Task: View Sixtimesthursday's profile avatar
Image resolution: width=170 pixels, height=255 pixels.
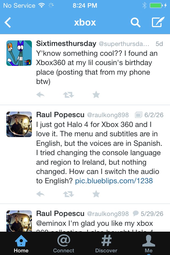Action: click(x=19, y=53)
